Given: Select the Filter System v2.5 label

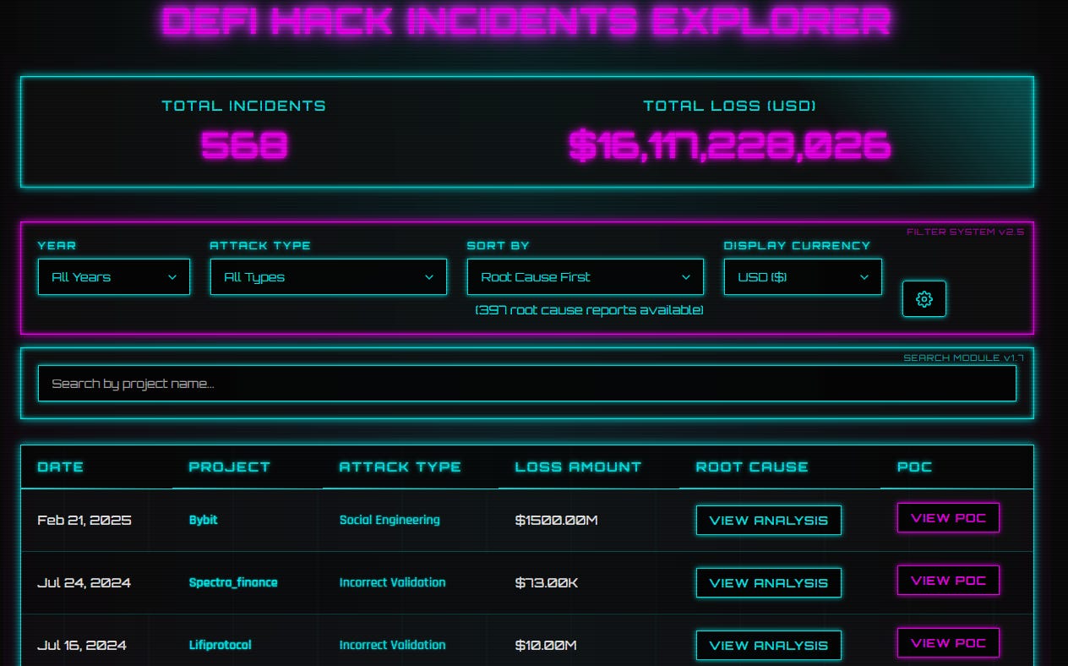Looking at the screenshot, I should point(965,232).
